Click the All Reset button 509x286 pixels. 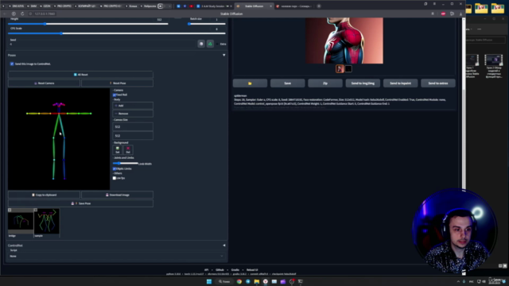80,75
